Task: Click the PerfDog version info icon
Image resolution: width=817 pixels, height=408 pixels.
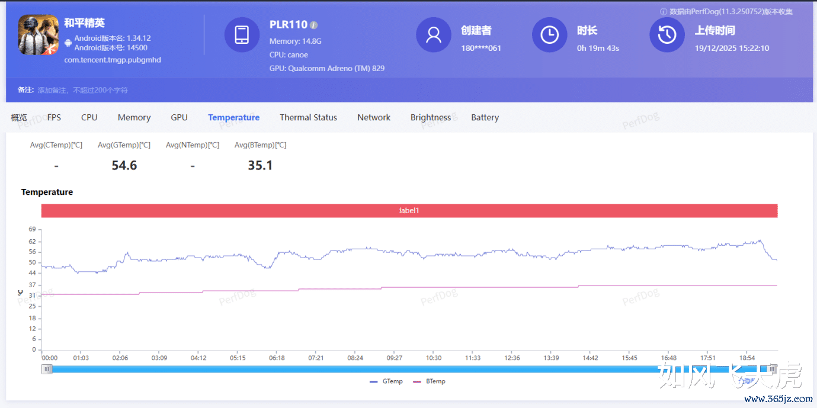Action: (x=664, y=12)
